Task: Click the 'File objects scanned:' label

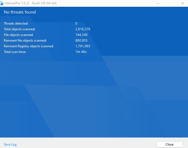Action: (x=19, y=35)
